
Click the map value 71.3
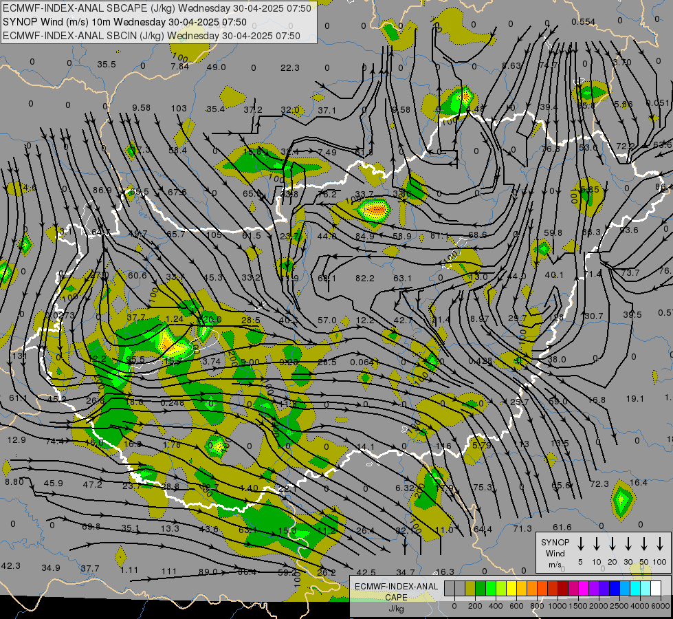click(x=522, y=528)
